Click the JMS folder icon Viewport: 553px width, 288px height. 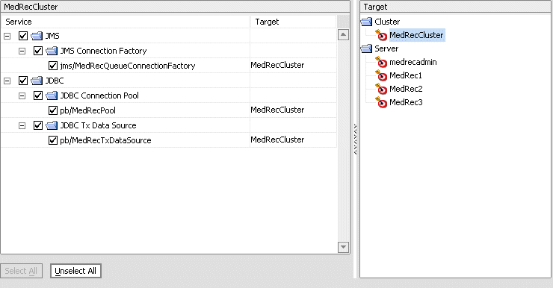[x=37, y=36]
